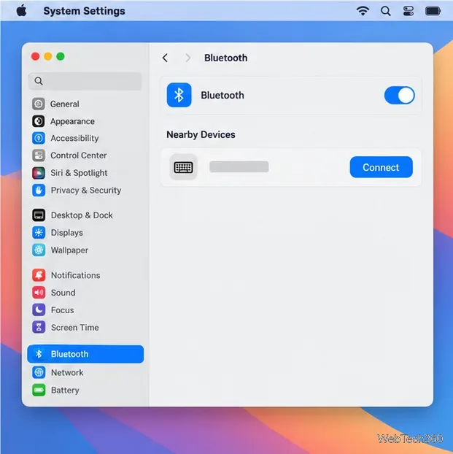Open the System Settings menu
The image size is (453, 454).
[x=84, y=11]
